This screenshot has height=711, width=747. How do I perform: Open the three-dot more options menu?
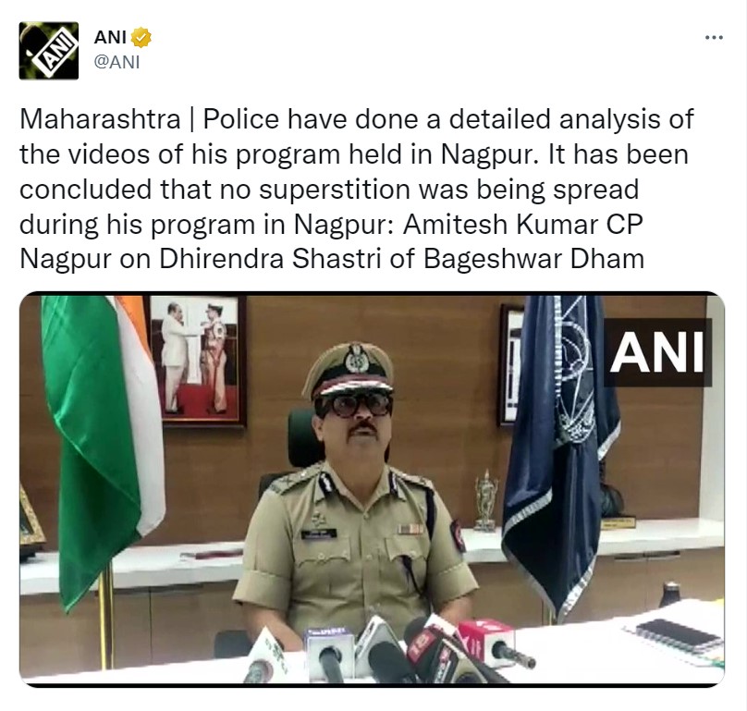(x=714, y=37)
